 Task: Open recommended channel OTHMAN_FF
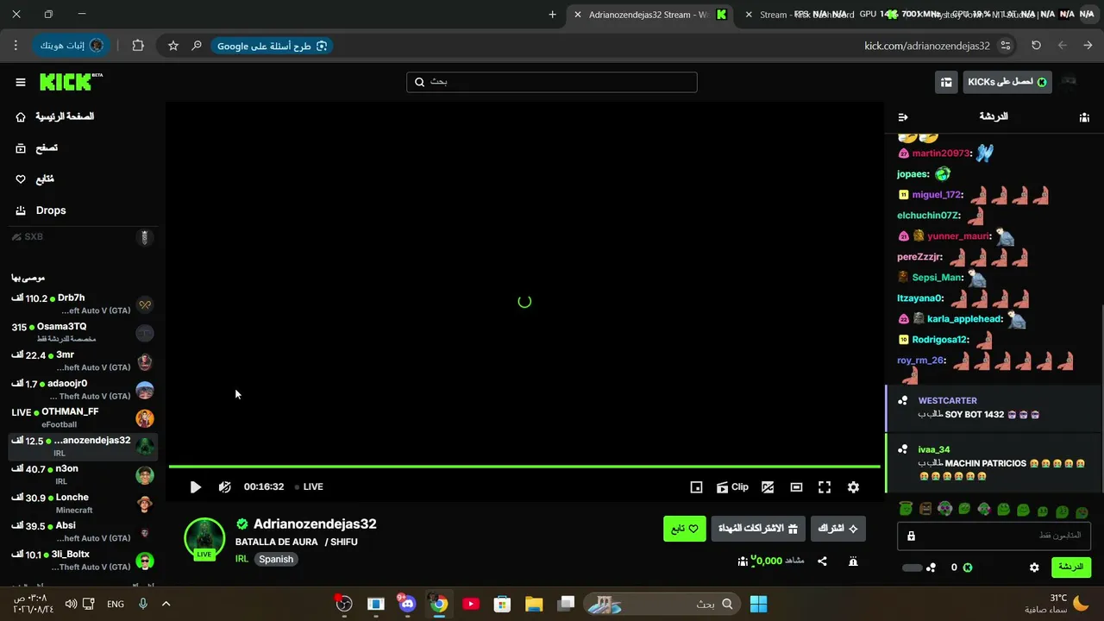pos(83,418)
